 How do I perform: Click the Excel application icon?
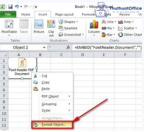2,7
